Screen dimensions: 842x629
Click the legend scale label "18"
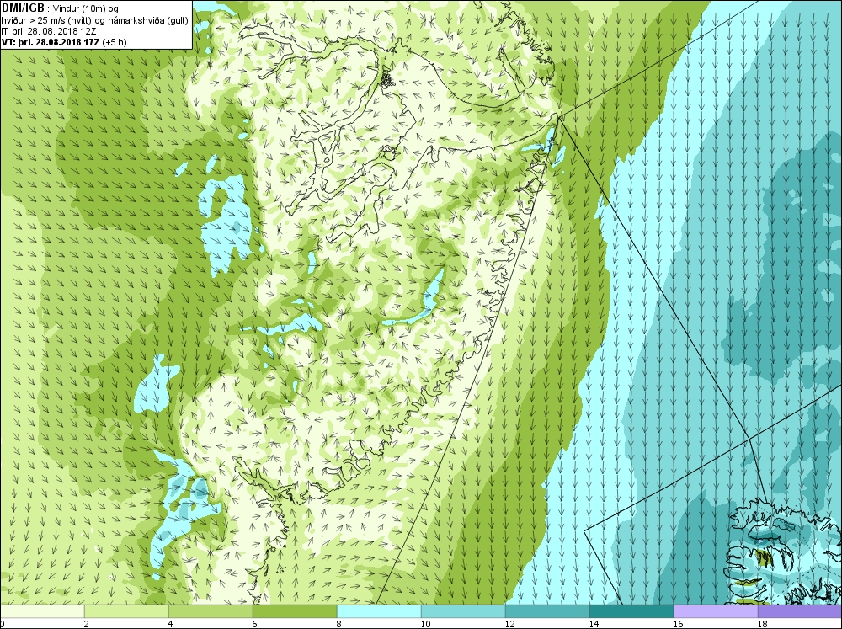pos(762,624)
